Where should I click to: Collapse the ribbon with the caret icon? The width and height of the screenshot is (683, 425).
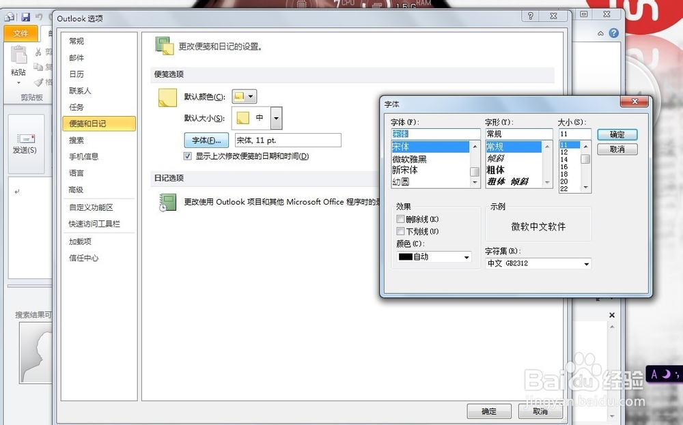[600, 33]
